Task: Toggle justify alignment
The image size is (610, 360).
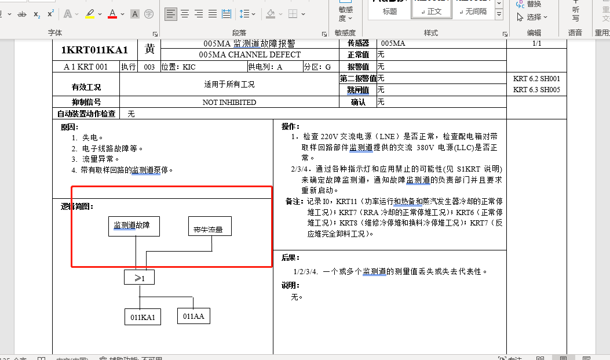Action: tap(213, 13)
